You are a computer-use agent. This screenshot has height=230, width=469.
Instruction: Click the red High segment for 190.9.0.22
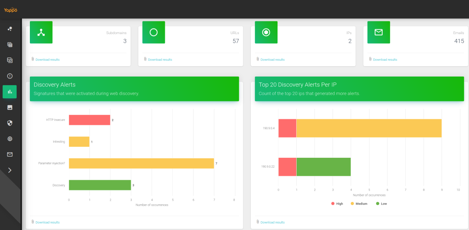tap(287, 167)
